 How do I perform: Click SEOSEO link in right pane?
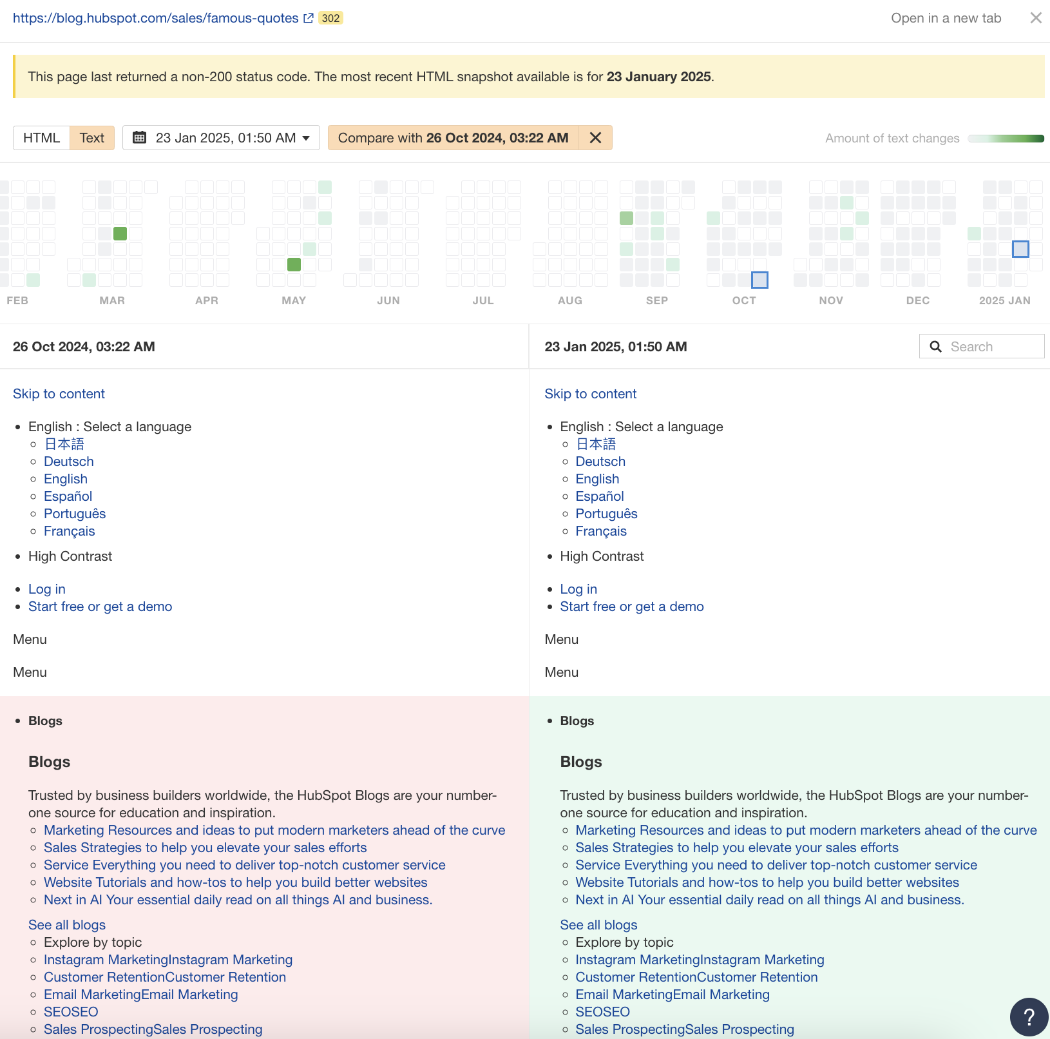[x=602, y=1012]
